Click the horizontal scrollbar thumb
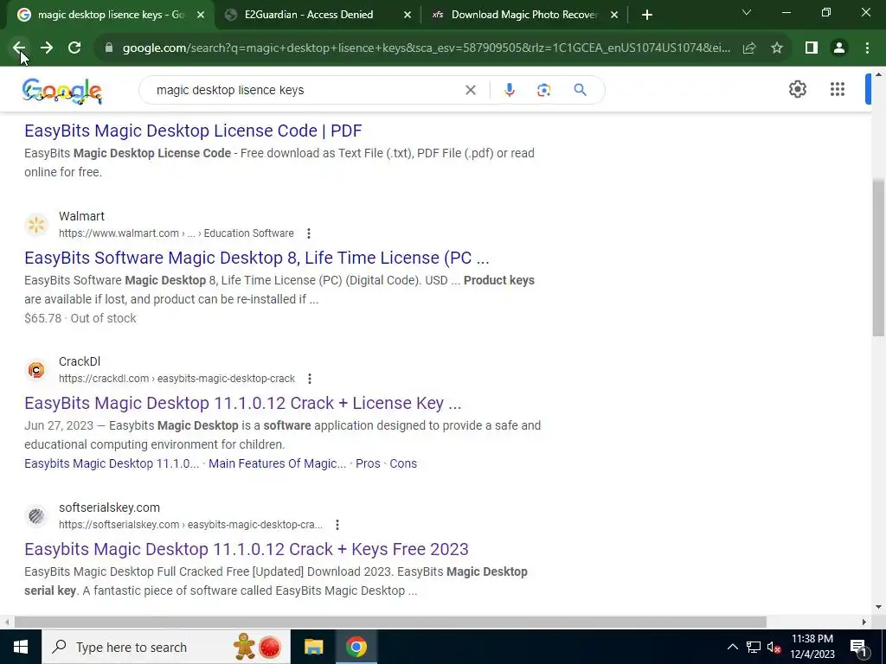 pos(390,622)
